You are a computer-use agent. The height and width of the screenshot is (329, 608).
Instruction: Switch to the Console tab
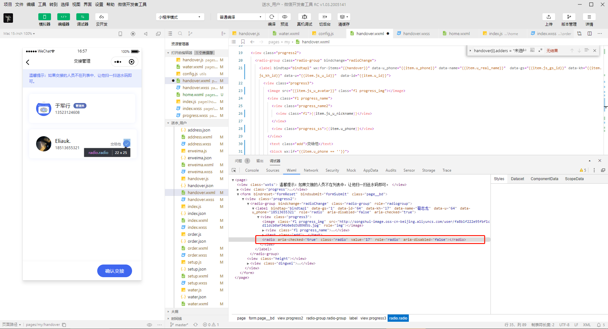pyautogui.click(x=252, y=170)
